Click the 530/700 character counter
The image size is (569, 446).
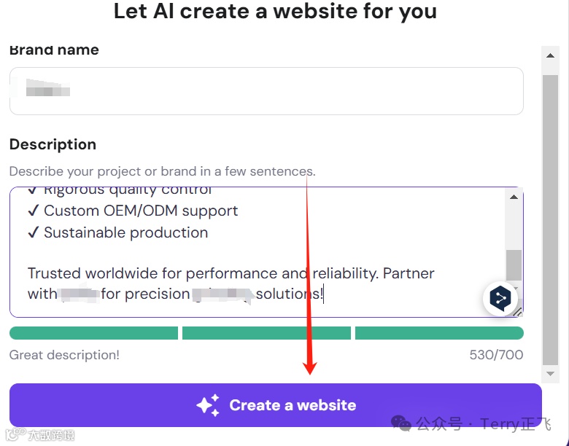click(x=496, y=356)
